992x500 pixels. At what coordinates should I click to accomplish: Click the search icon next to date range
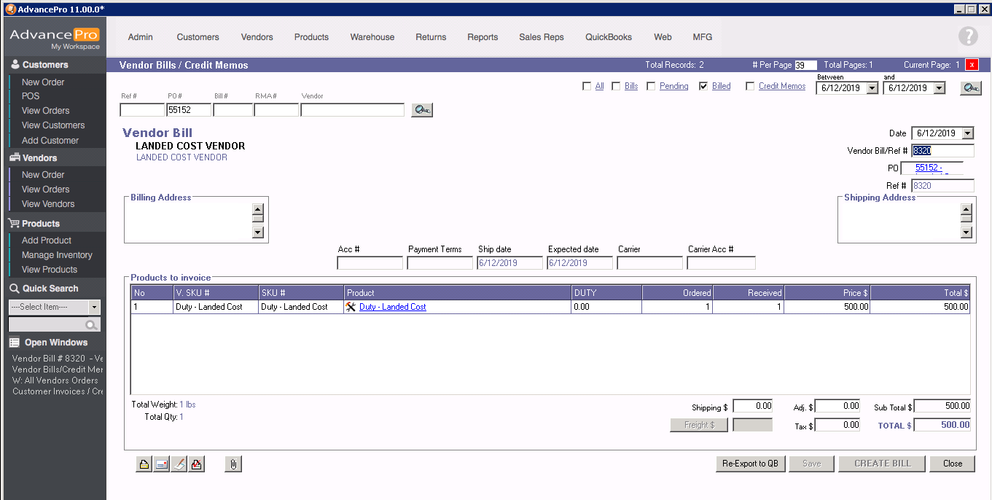(x=970, y=87)
